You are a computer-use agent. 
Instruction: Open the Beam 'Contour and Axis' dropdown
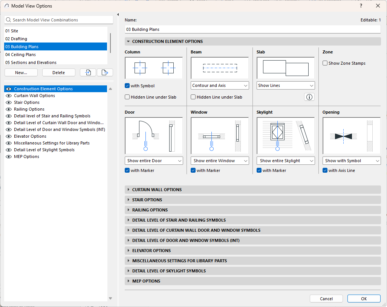click(220, 85)
